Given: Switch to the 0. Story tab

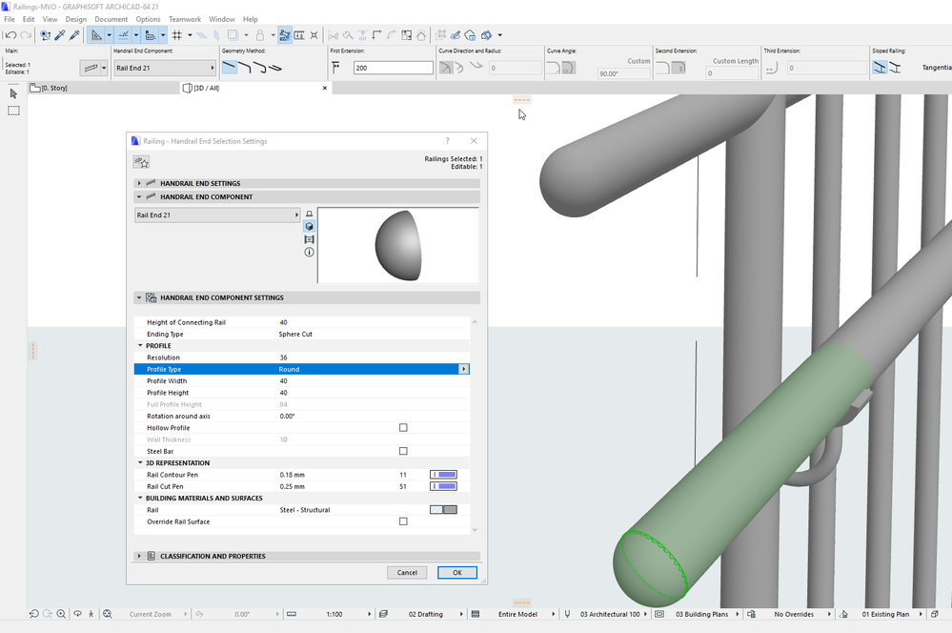Looking at the screenshot, I should pos(52,88).
